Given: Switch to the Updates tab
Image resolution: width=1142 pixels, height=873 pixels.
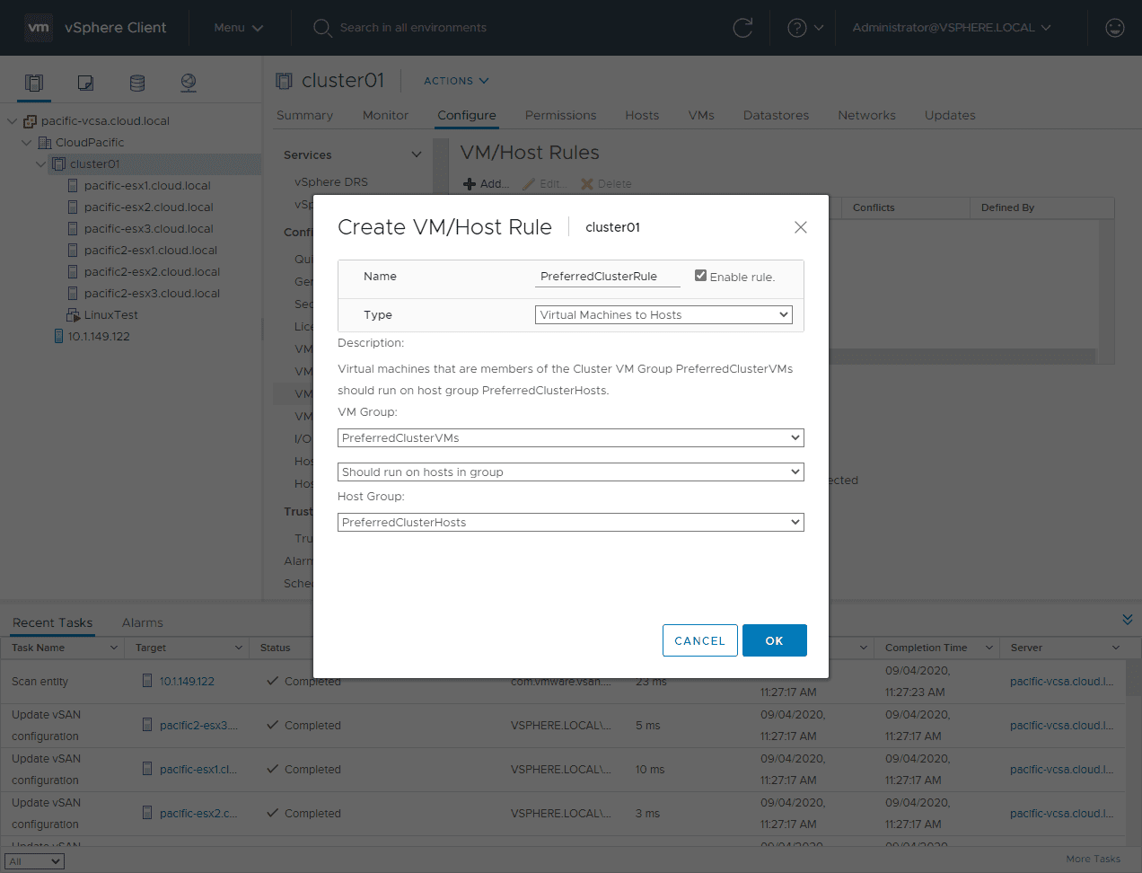Looking at the screenshot, I should [x=950, y=115].
